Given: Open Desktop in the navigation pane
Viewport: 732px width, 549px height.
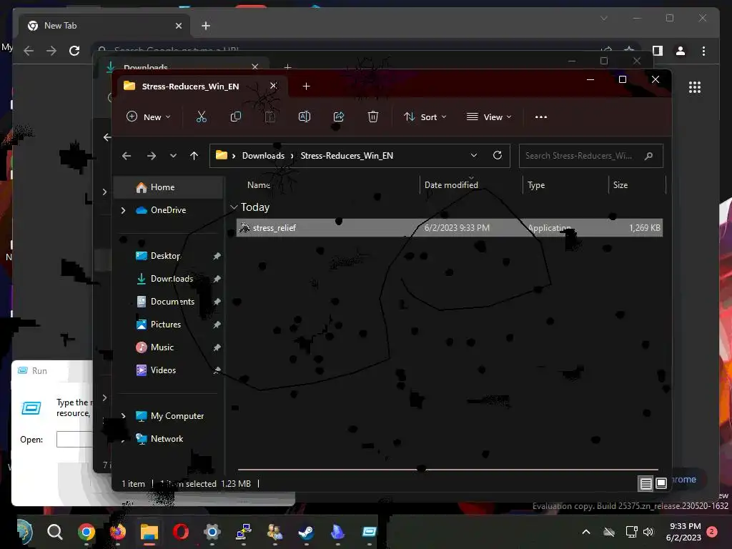Looking at the screenshot, I should pyautogui.click(x=165, y=256).
